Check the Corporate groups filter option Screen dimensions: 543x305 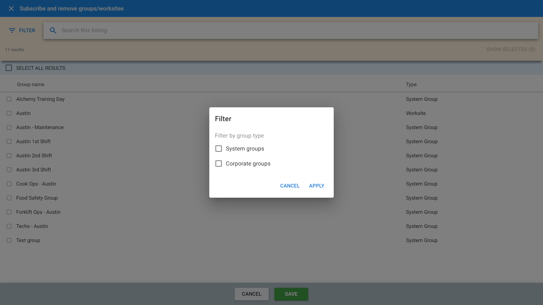(219, 164)
